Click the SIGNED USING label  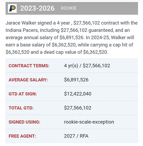click(x=25, y=122)
